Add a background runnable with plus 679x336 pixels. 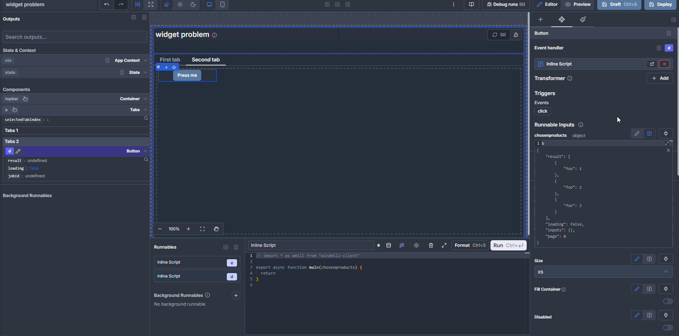pyautogui.click(x=236, y=295)
